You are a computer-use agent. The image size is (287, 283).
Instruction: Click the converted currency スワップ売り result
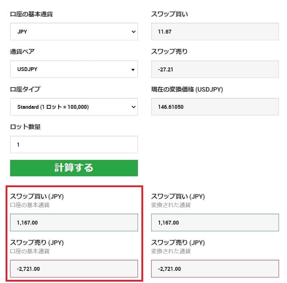(x=214, y=269)
